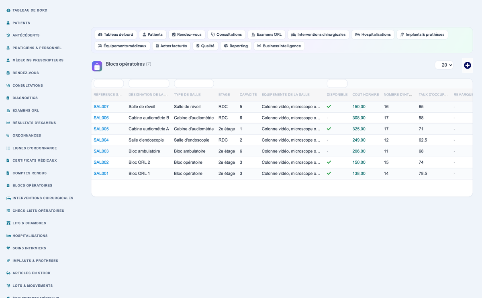Click the Patients sidebar icon
The height and width of the screenshot is (298, 482).
[8, 23]
